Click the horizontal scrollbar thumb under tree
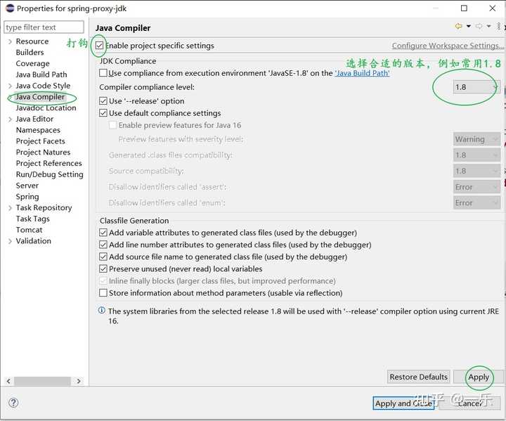Screen dimensions: 506x421 pyautogui.click(x=42, y=381)
